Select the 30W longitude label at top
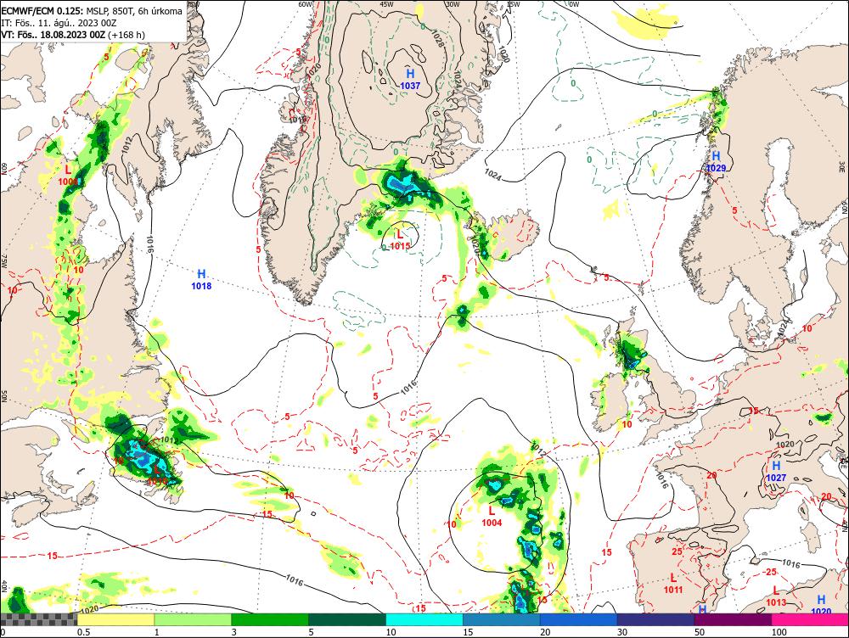Image resolution: width=849 pixels, height=638 pixels. click(453, 3)
